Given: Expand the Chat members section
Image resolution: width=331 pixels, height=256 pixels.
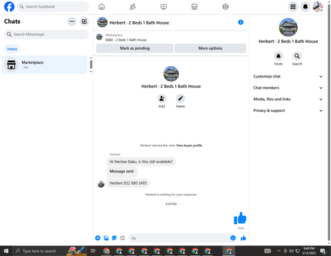Looking at the screenshot, I should point(288,88).
